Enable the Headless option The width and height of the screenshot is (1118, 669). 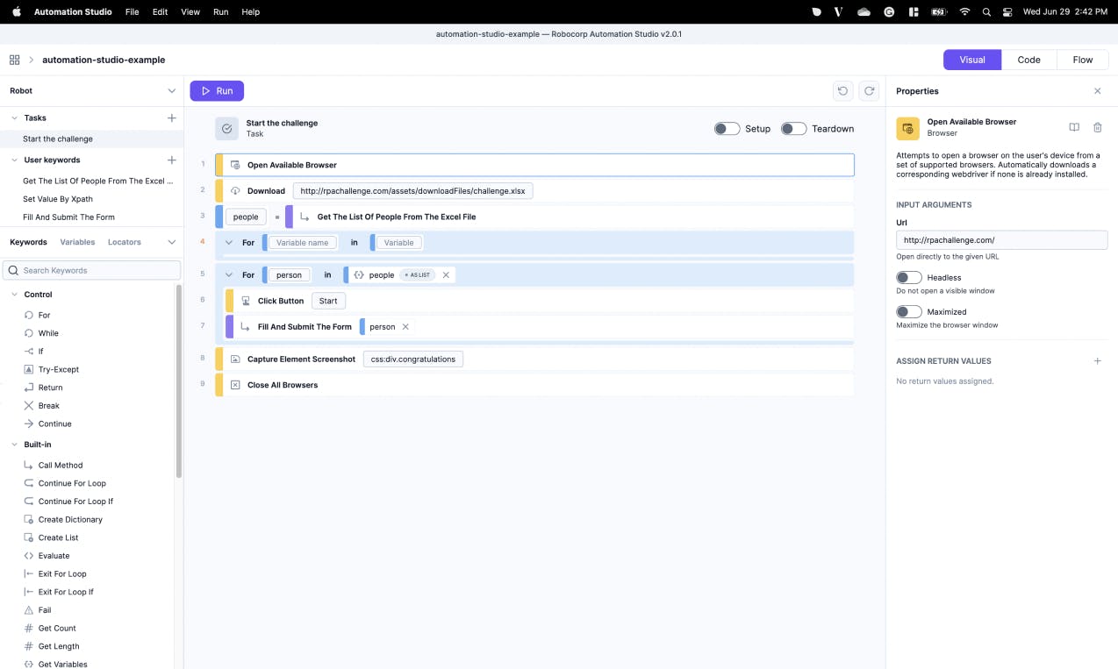point(909,278)
